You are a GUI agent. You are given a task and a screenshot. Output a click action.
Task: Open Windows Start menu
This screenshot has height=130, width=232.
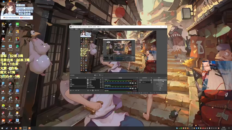tap(2, 128)
